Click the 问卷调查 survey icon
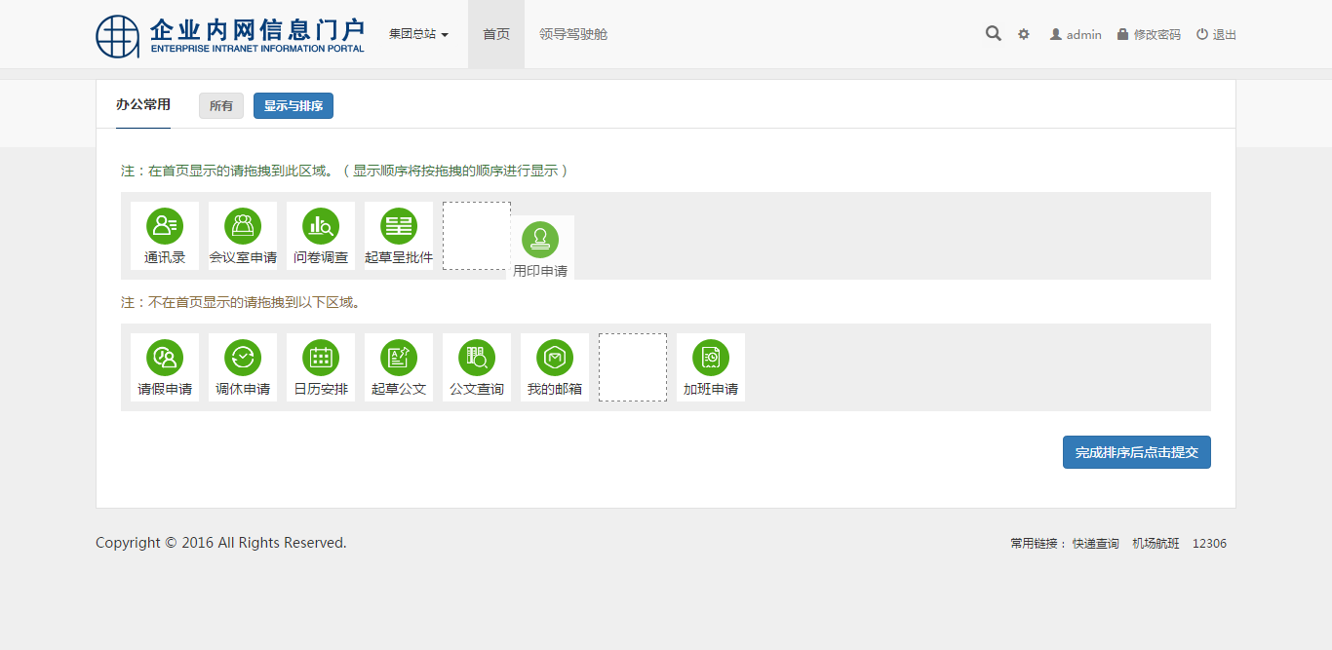The width and height of the screenshot is (1332, 650). pyautogui.click(x=321, y=227)
